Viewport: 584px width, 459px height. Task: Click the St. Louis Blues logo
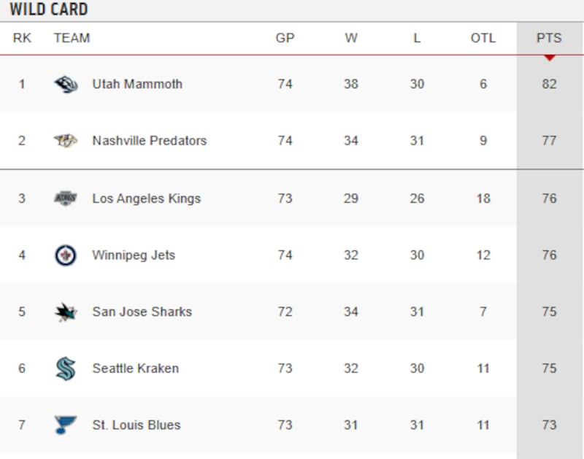pos(66,425)
